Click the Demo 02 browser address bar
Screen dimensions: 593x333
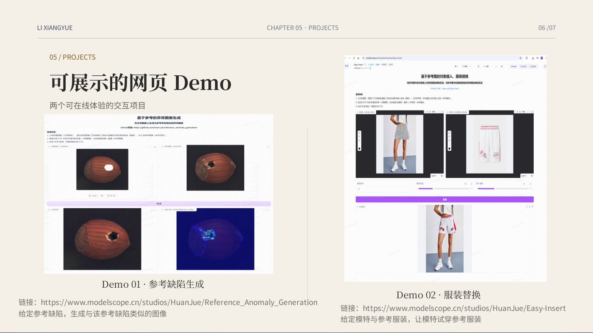[x=442, y=58]
